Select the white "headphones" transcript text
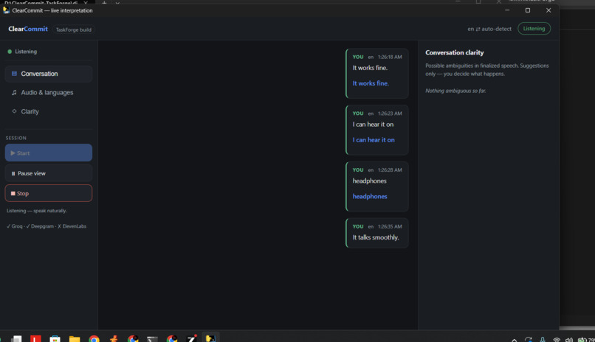 pos(370,181)
